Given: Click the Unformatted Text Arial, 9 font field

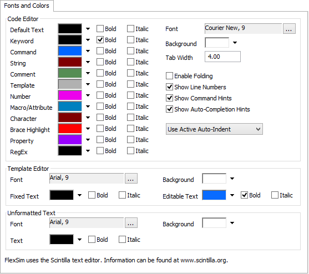Looking at the screenshot, I should point(87,223).
